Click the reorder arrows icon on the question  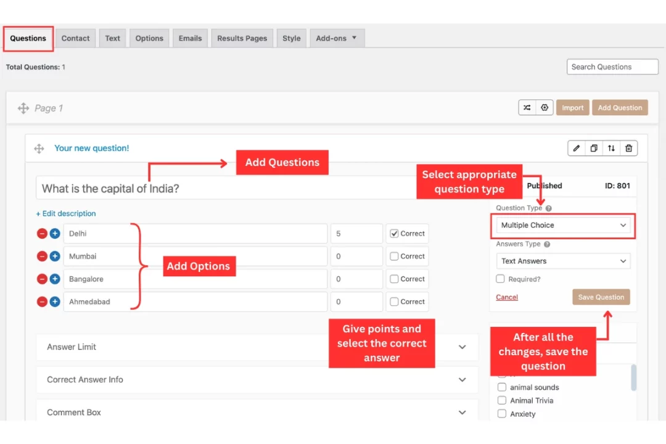click(611, 149)
